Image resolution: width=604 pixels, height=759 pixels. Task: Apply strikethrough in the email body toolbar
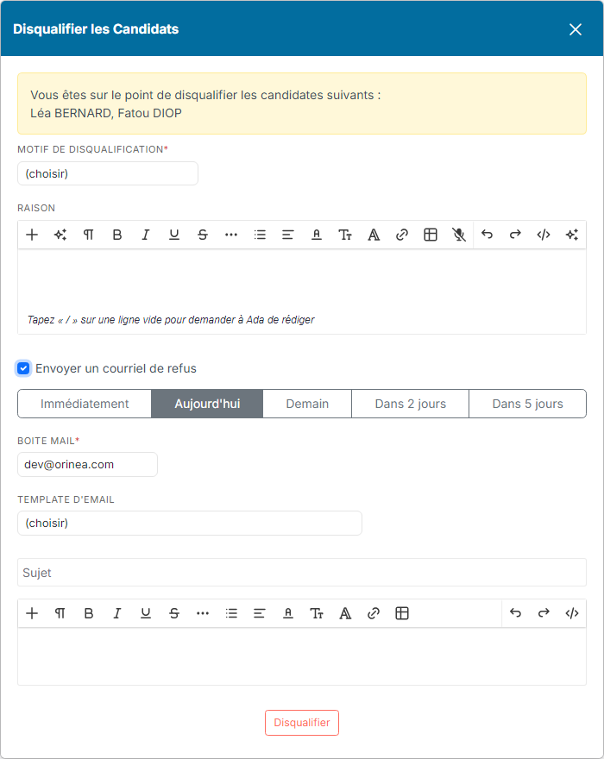(174, 613)
